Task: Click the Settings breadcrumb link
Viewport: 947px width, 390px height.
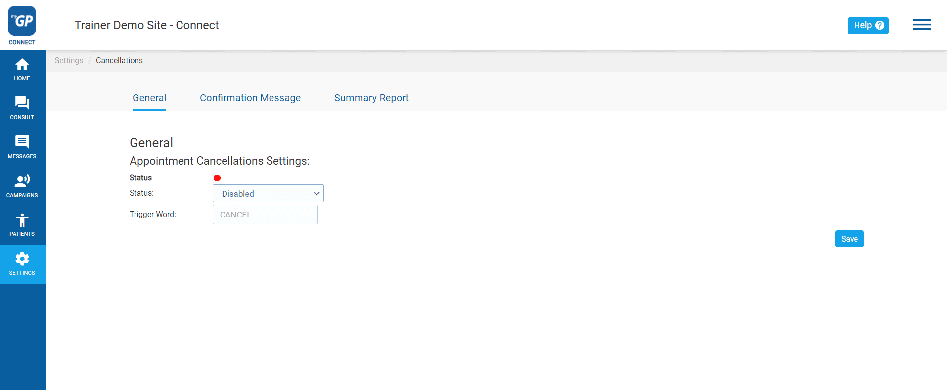Action: click(x=69, y=60)
